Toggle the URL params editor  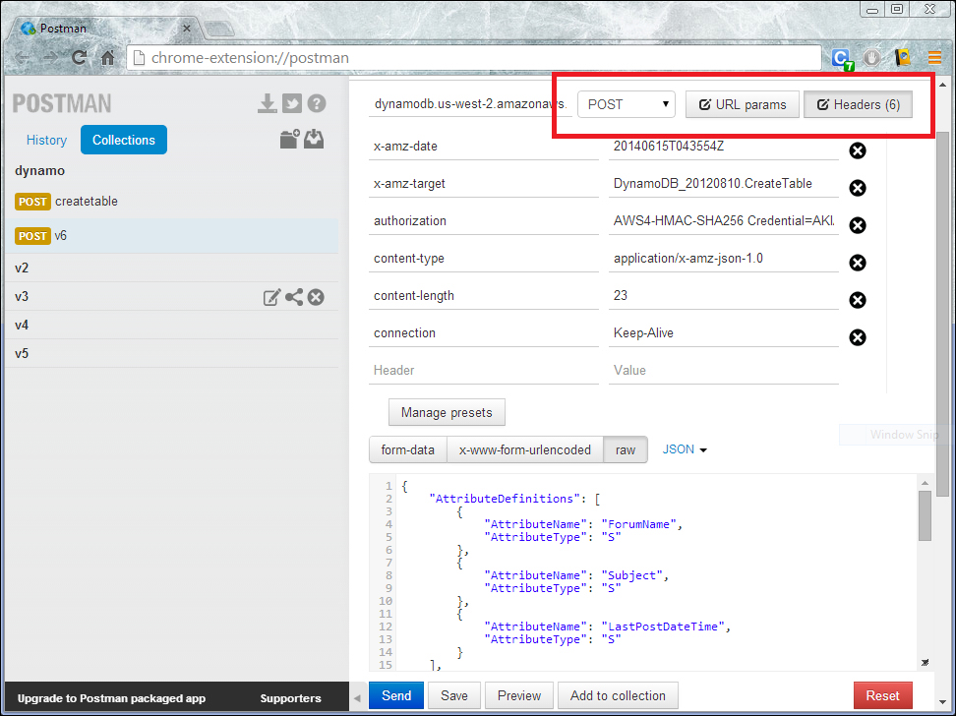[742, 104]
